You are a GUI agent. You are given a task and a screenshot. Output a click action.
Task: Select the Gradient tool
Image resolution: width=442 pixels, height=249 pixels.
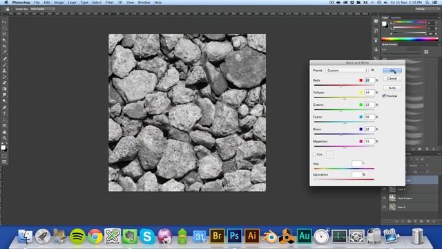click(x=4, y=89)
